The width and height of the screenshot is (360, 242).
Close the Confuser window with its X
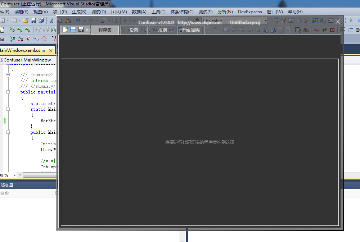click(338, 22)
